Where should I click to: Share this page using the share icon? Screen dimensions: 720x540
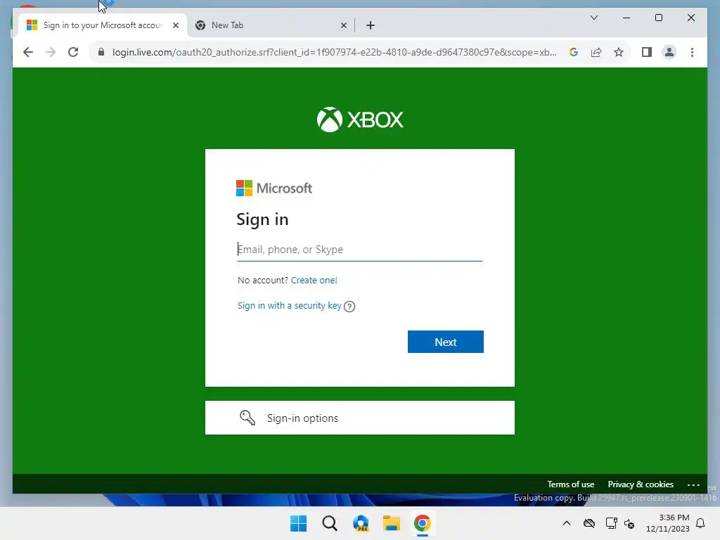[x=596, y=52]
